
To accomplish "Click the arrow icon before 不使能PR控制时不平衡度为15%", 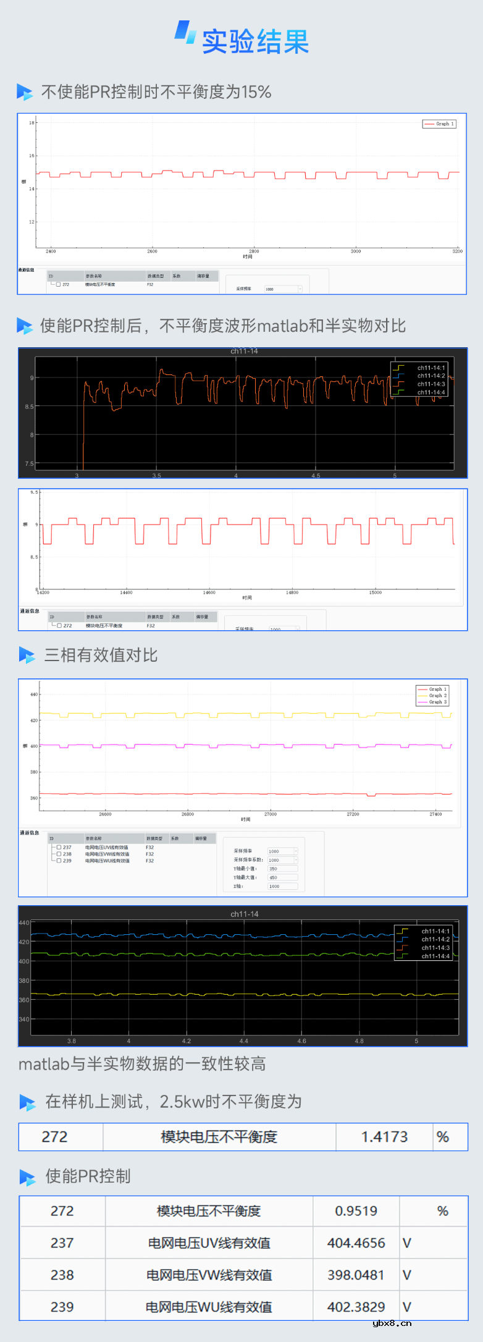I will (x=25, y=93).
